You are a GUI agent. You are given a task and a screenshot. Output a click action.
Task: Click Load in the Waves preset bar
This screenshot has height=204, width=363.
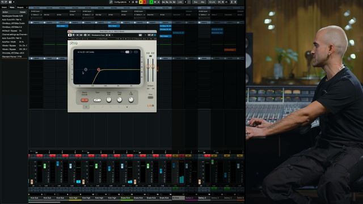(x=137, y=39)
